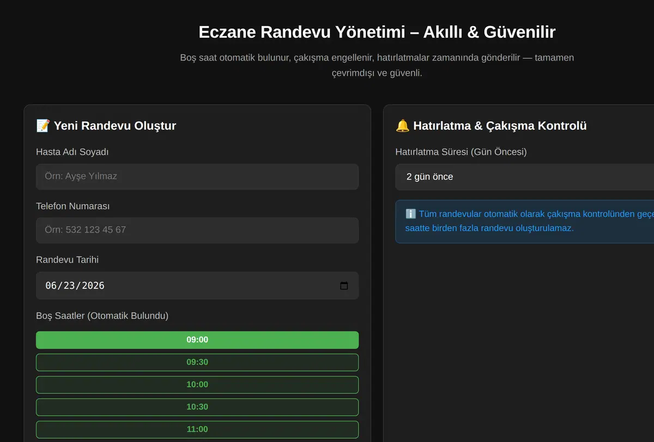Select the 09:00 time slot
The image size is (654, 442).
[197, 340]
